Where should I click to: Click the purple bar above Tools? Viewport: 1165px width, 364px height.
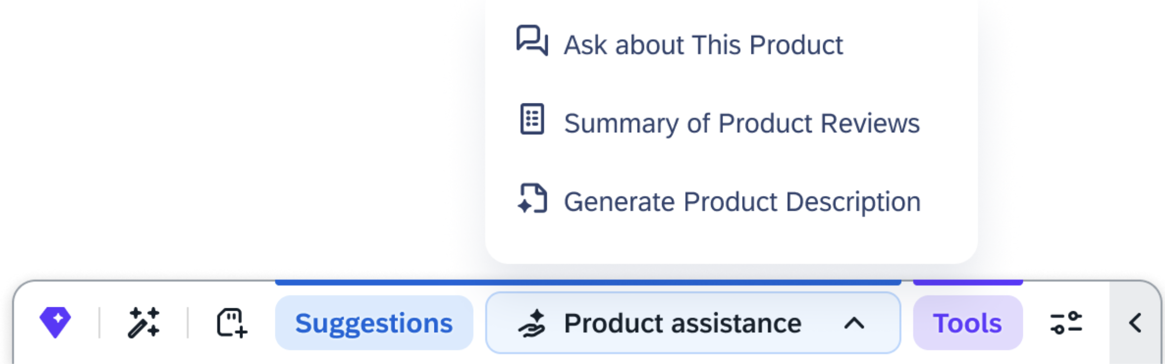[967, 282]
